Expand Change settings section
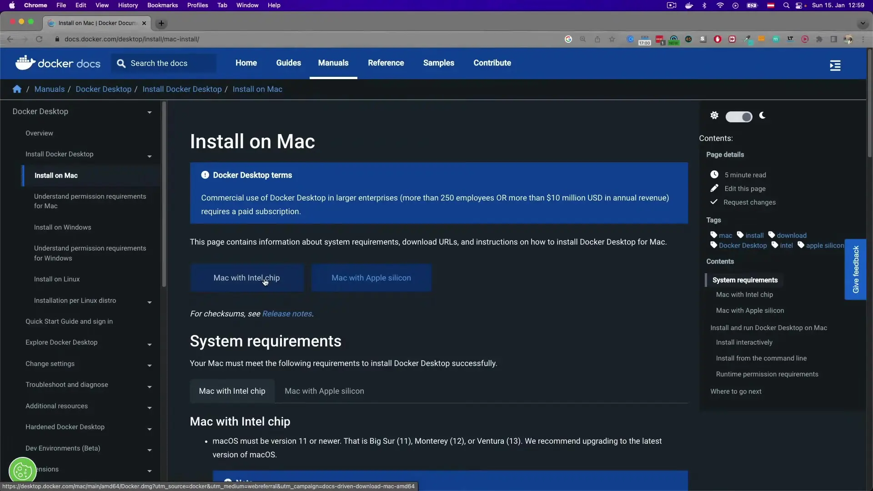 149,366
